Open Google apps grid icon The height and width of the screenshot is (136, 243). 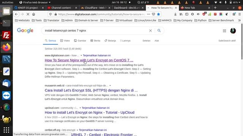tap(224, 31)
